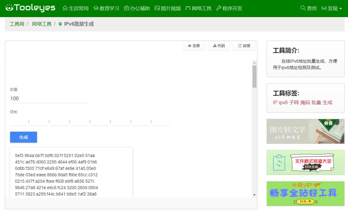Click the Tooleyes logo
Image resolution: width=348 pixels, height=212 pixels.
pyautogui.click(x=30, y=8)
